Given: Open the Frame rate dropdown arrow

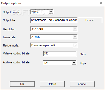Looking at the screenshot, I should (x=75, y=37).
